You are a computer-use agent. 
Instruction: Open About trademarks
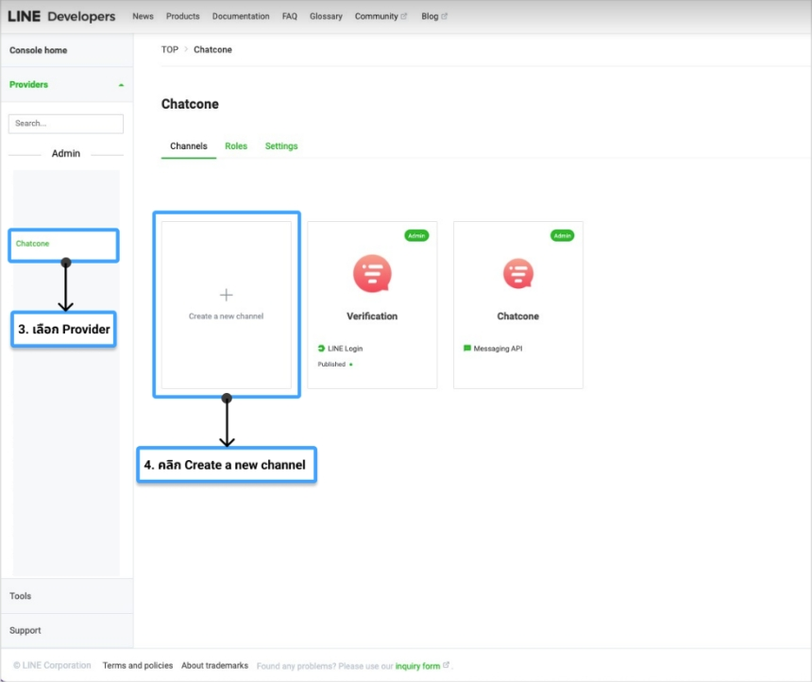(215, 665)
